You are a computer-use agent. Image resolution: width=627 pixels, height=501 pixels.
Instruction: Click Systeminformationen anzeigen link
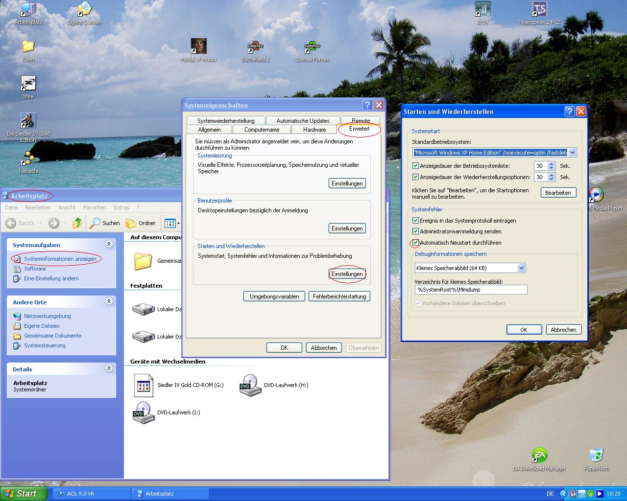click(60, 259)
